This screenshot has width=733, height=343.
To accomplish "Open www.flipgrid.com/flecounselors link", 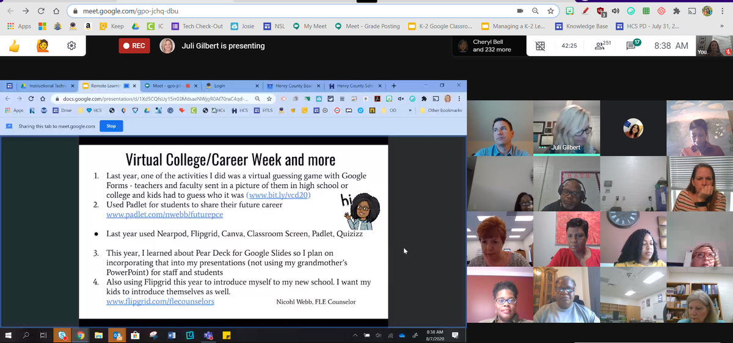I will (160, 301).
